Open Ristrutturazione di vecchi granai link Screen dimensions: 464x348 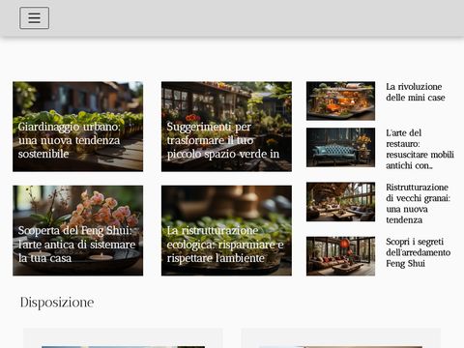418,204
